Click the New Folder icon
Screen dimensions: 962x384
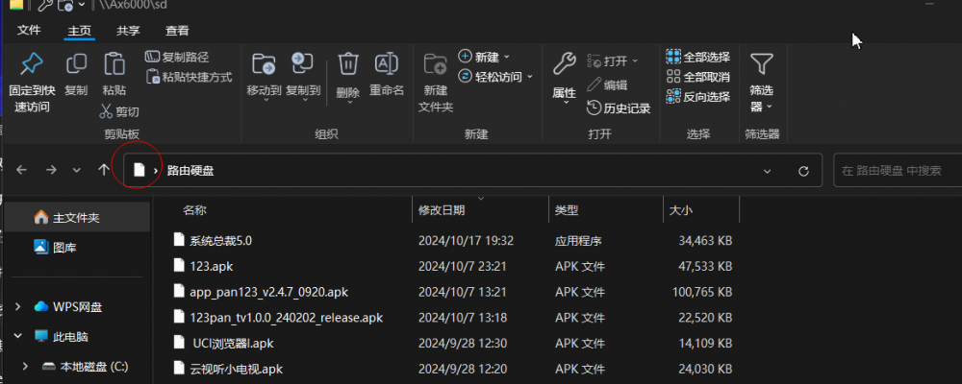(x=435, y=64)
